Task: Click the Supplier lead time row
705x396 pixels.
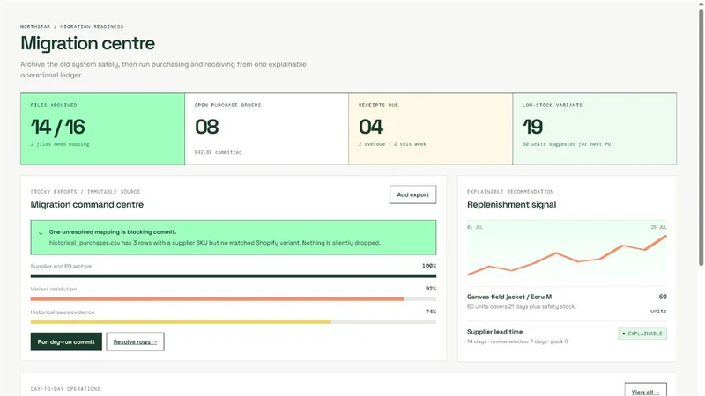Action: pyautogui.click(x=567, y=336)
